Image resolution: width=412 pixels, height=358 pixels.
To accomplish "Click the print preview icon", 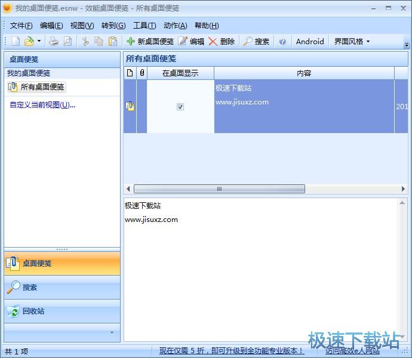I will click(x=67, y=41).
